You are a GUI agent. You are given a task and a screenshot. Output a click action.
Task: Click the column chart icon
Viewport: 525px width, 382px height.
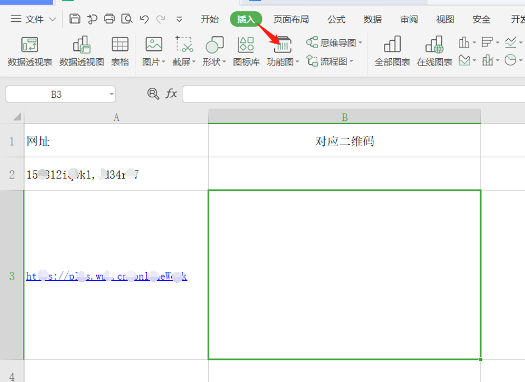(x=464, y=43)
